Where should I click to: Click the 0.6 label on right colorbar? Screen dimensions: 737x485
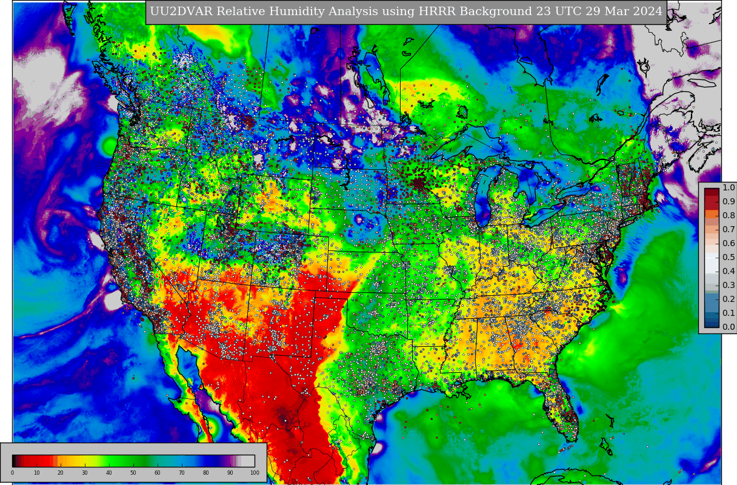pyautogui.click(x=729, y=243)
